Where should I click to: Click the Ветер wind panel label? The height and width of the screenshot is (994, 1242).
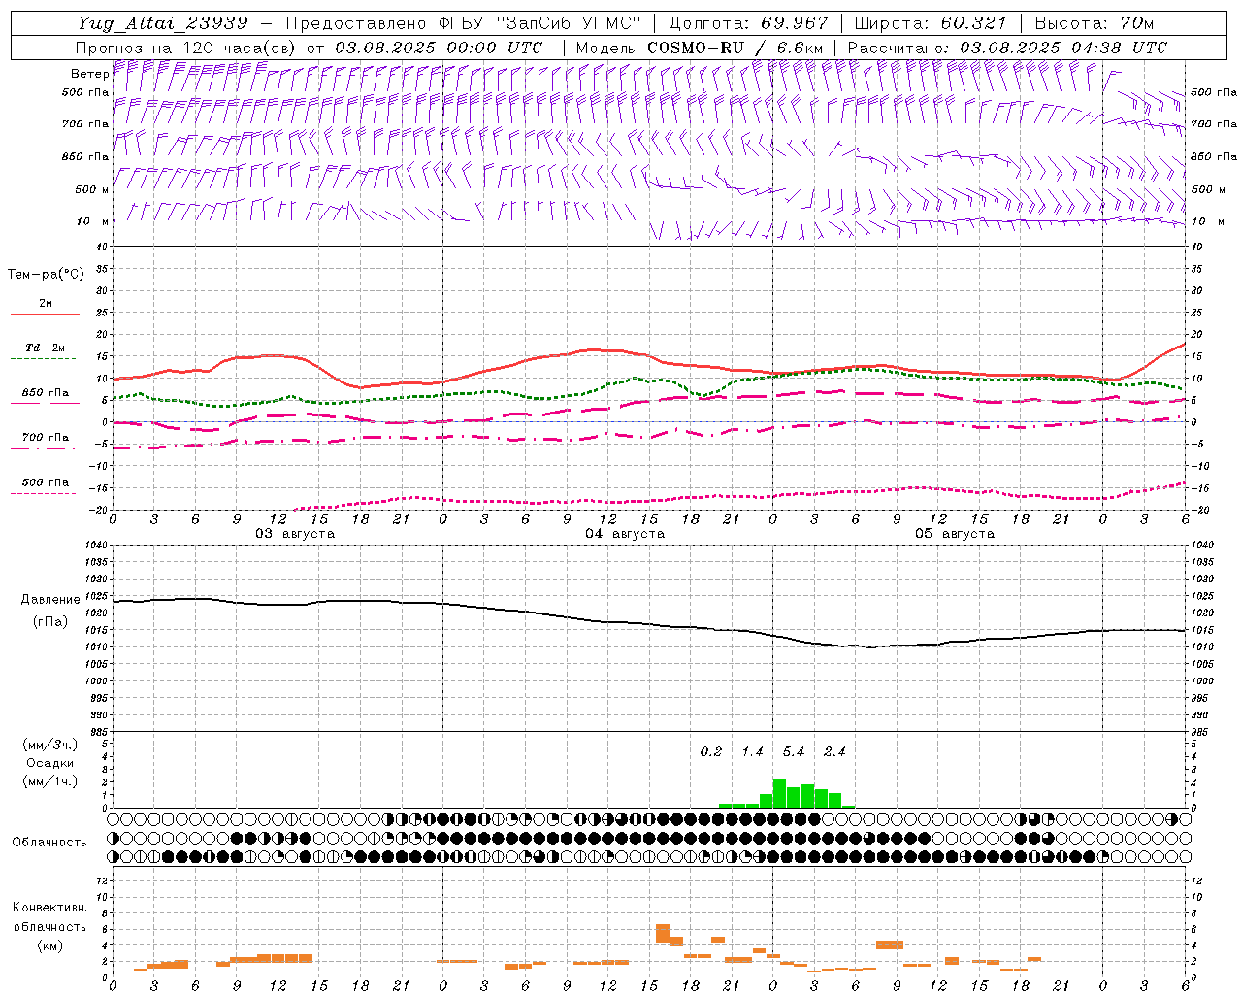coord(89,74)
